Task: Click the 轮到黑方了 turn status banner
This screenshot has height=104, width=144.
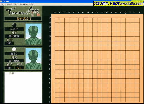Action: click(23, 19)
